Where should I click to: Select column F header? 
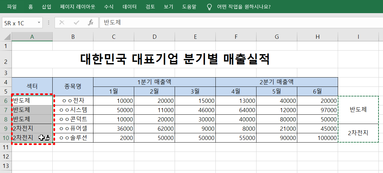[236, 37]
